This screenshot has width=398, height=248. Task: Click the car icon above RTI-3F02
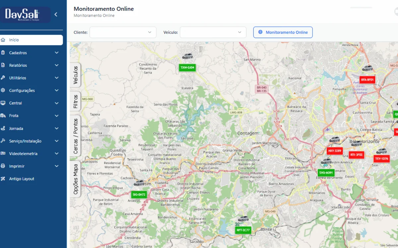point(357,143)
